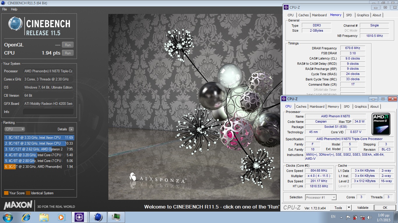398x223 pixels.
Task: Click the Validate button in CPU-Z
Action: coord(363,208)
